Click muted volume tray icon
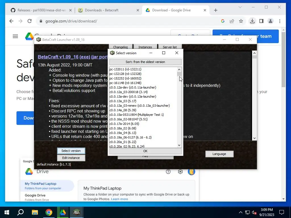 point(254,212)
